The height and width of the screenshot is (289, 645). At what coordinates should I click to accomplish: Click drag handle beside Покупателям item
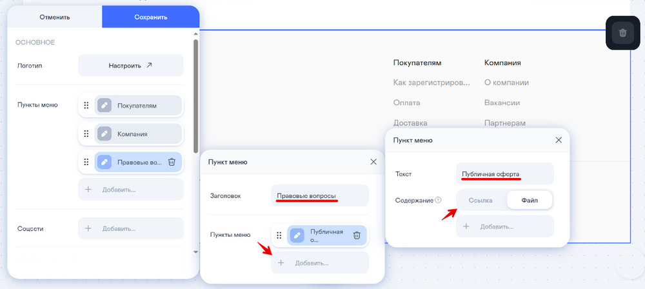[x=86, y=106]
